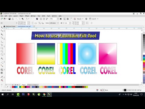Pick the black swatch in right palette
The image size is (145, 109).
(x=144, y=35)
